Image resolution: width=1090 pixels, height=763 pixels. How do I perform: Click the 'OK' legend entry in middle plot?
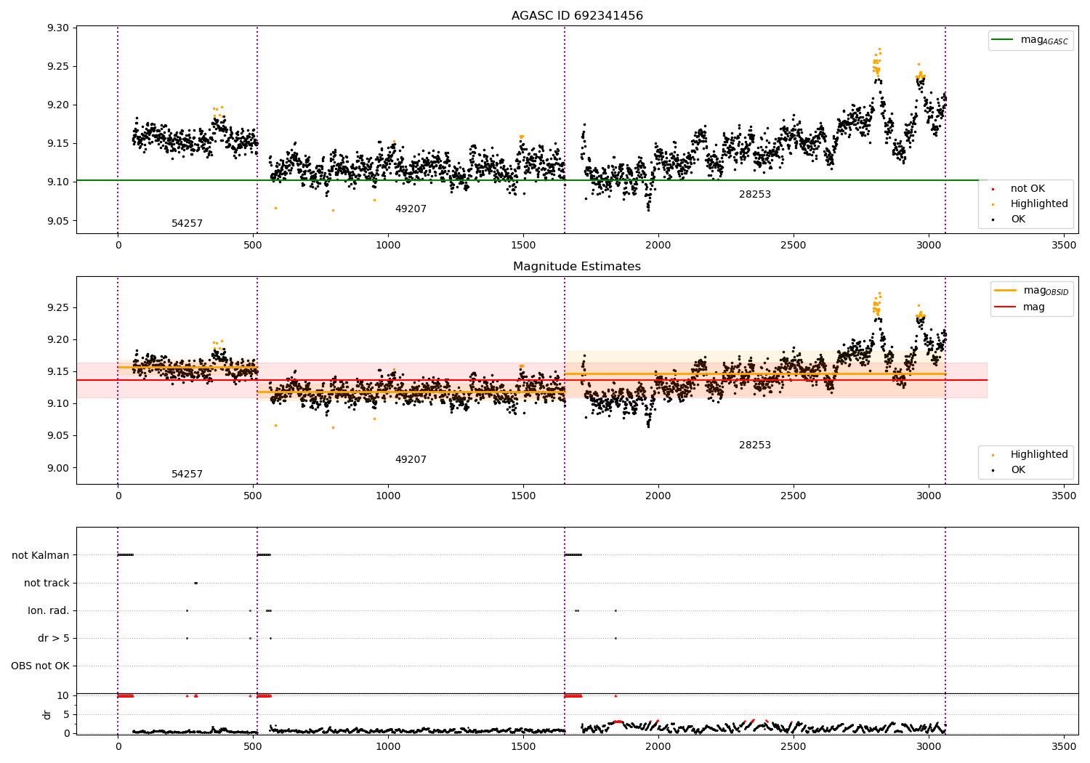(1018, 470)
